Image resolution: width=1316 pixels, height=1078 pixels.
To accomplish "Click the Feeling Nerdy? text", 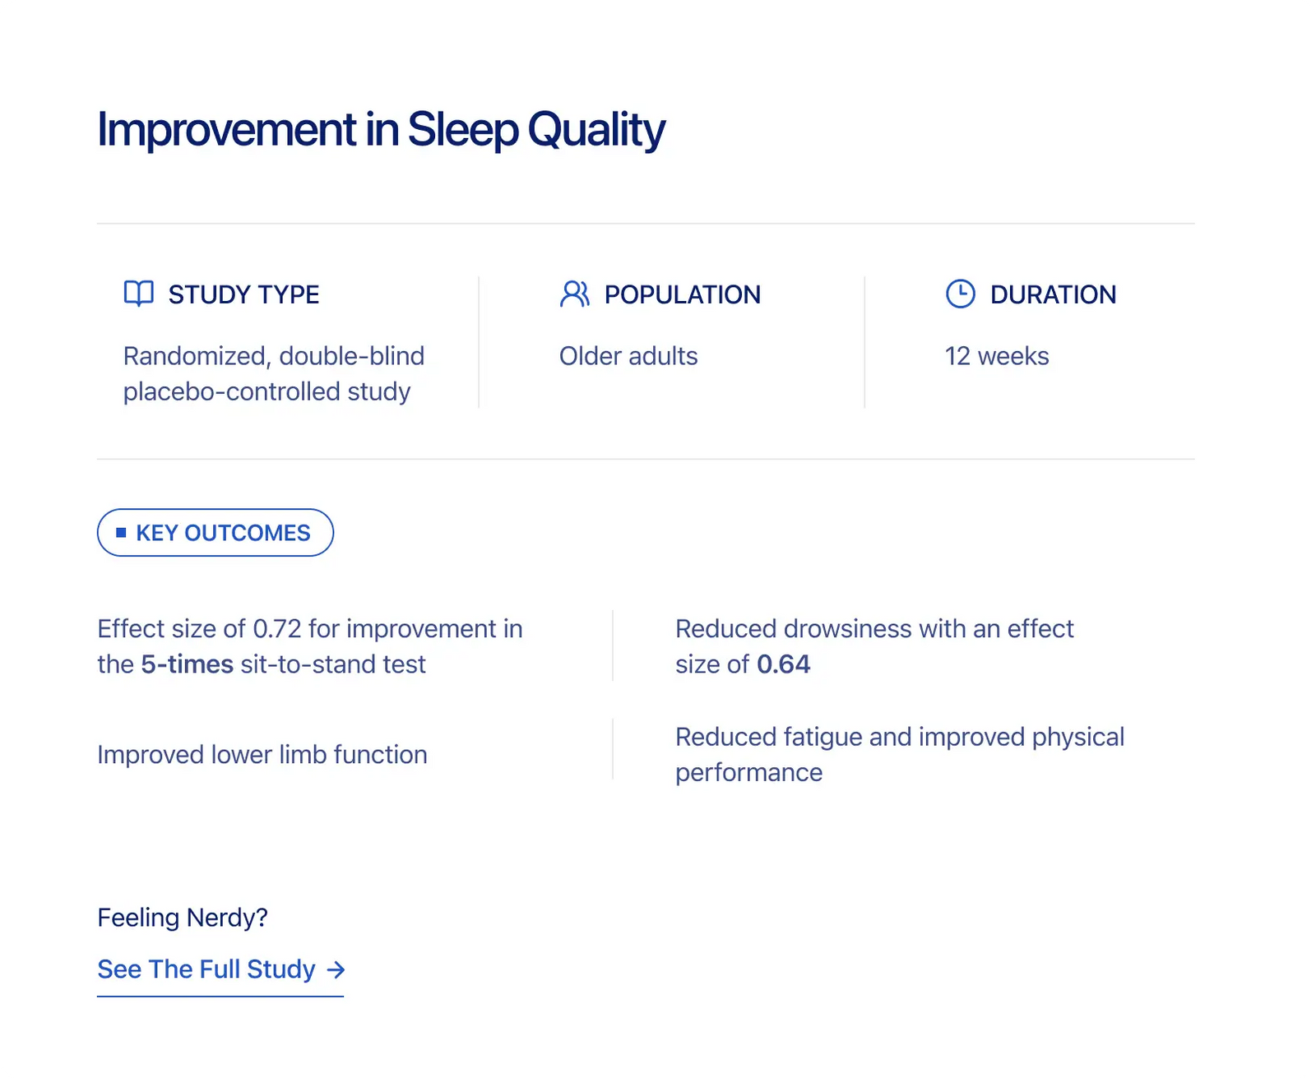I will (183, 918).
